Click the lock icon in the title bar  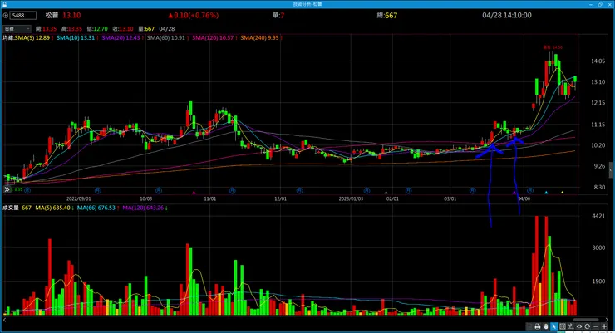point(4,4)
